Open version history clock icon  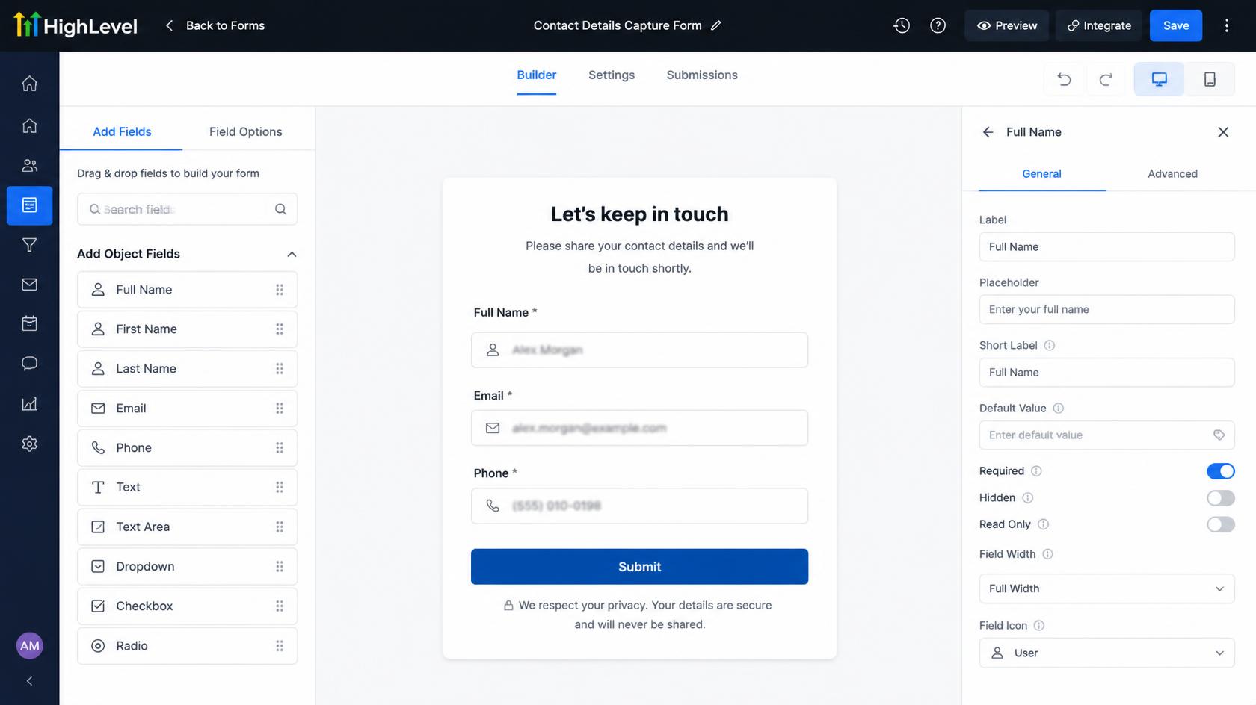coord(902,25)
